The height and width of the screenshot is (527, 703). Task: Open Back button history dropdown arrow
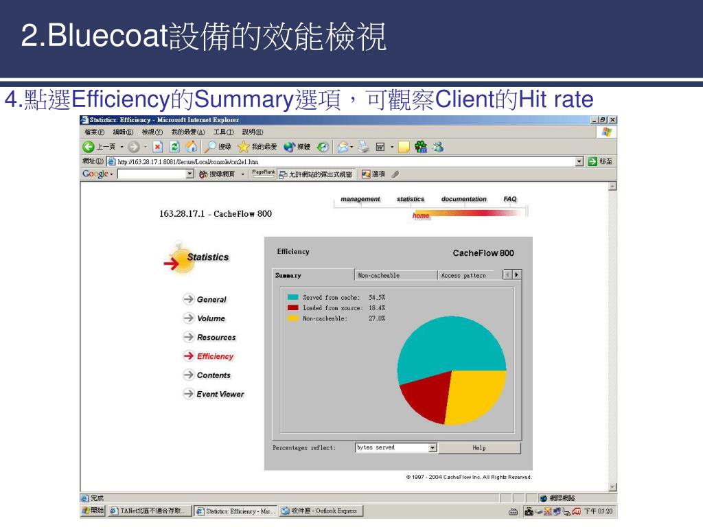click(122, 147)
